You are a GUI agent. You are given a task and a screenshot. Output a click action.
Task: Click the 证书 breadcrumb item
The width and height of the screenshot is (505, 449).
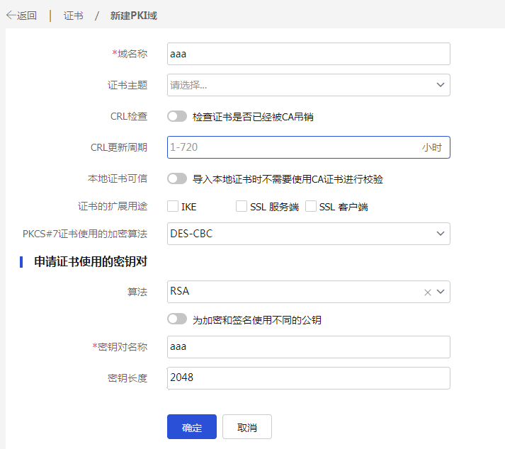[73, 16]
